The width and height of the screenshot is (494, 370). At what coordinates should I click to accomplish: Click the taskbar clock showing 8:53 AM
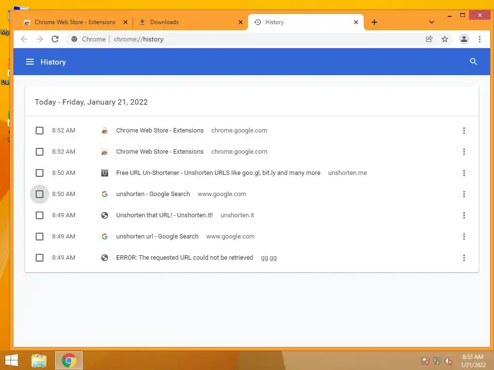click(473, 360)
